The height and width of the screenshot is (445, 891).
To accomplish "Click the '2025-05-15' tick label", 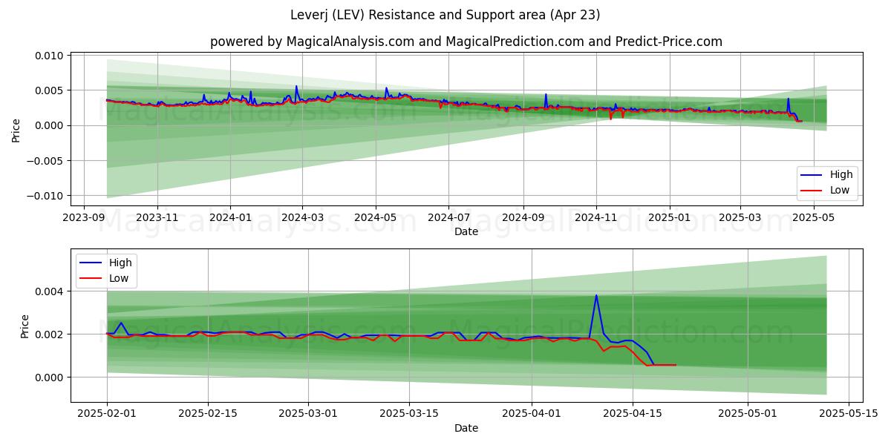I will [x=849, y=413].
